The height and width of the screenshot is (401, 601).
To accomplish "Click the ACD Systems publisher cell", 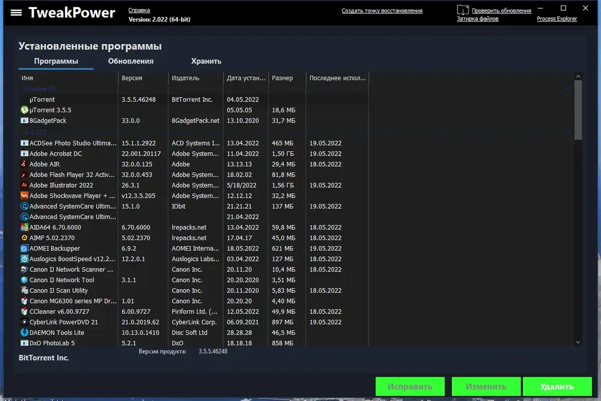I will 195,143.
